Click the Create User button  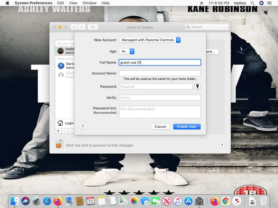click(x=187, y=127)
